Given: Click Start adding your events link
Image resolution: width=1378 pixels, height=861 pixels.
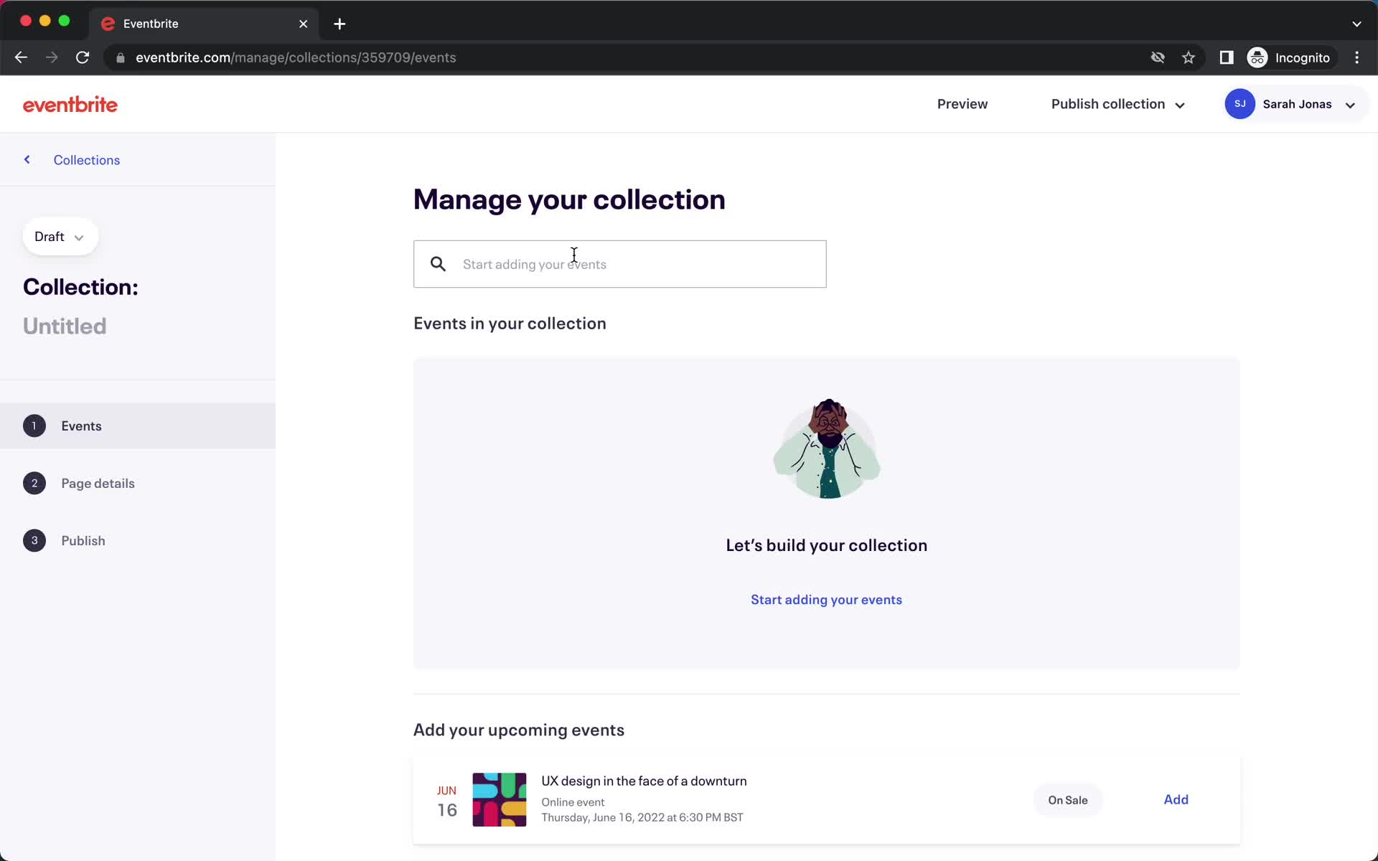Looking at the screenshot, I should pyautogui.click(x=825, y=599).
